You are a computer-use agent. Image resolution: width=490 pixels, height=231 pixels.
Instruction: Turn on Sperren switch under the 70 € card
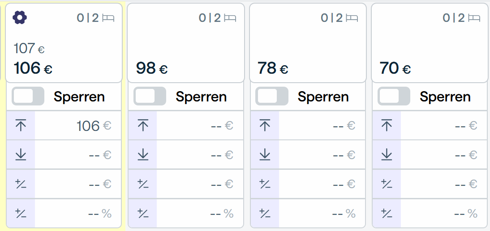[x=394, y=96]
